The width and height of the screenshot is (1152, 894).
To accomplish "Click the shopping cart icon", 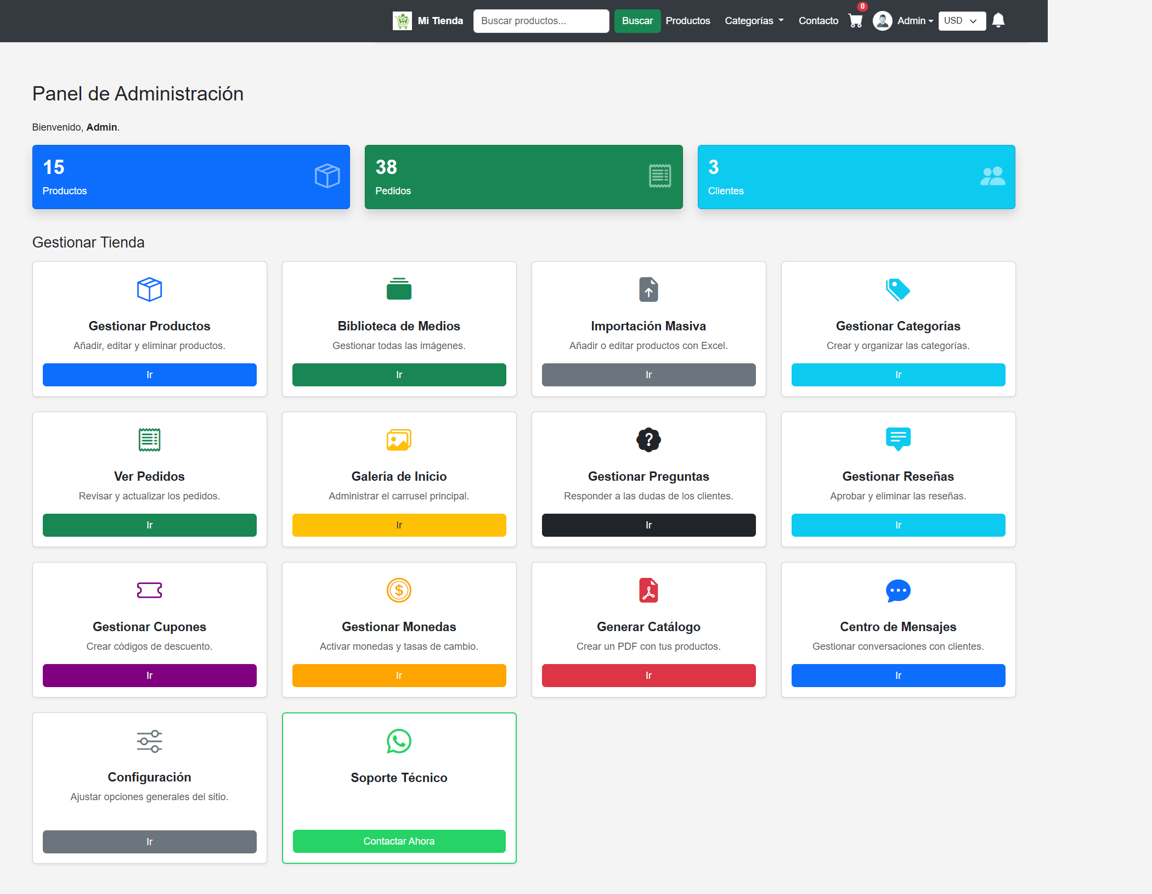I will [x=855, y=21].
